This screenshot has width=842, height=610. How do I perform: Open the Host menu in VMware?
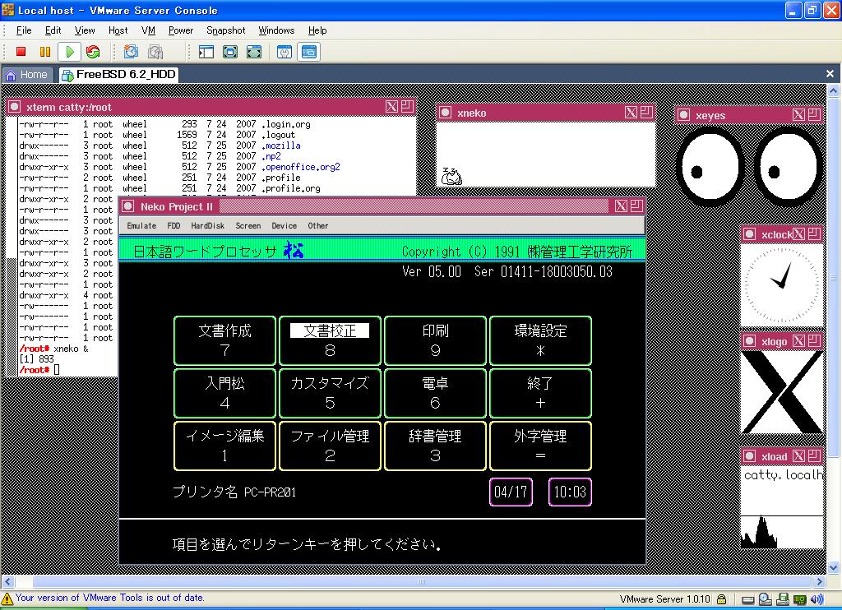click(118, 30)
